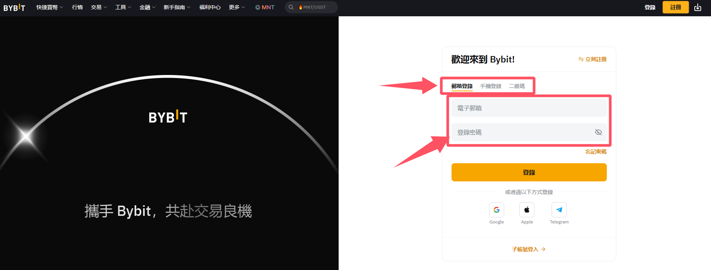Select the 郵箱登錄 tab
Viewport: 711px width, 270px height.
462,86
